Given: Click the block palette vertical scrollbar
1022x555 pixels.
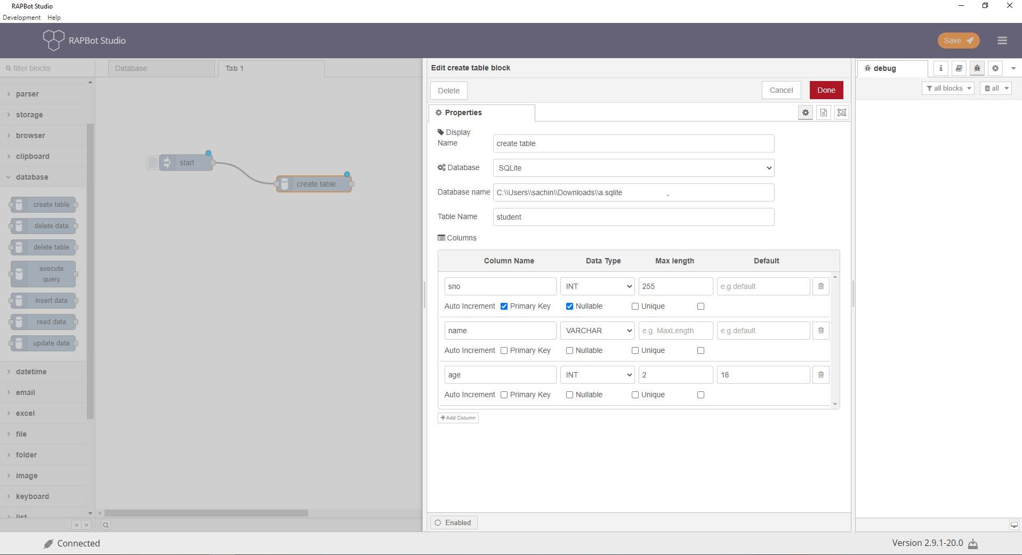Looking at the screenshot, I should pyautogui.click(x=90, y=272).
